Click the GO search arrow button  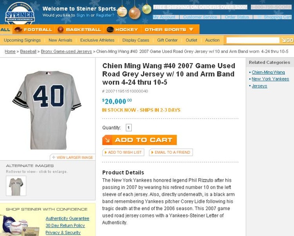[287, 40]
